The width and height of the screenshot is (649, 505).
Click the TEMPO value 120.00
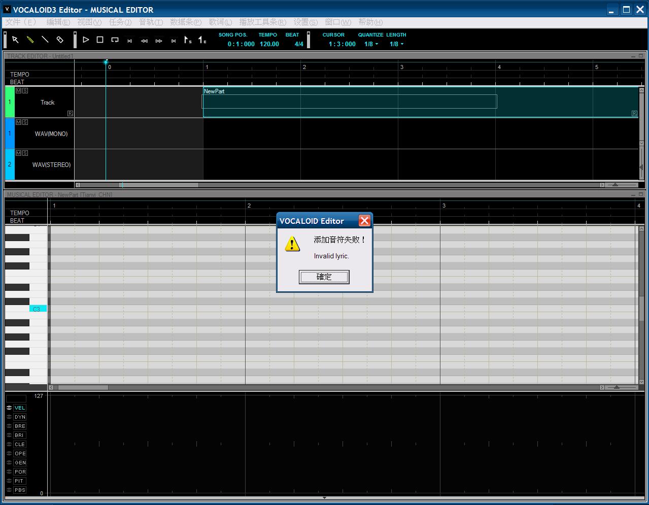click(269, 44)
